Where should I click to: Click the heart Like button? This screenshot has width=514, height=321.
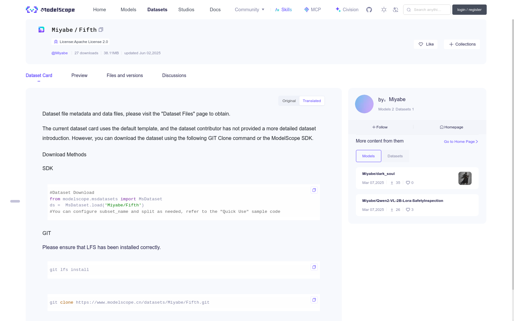[426, 44]
